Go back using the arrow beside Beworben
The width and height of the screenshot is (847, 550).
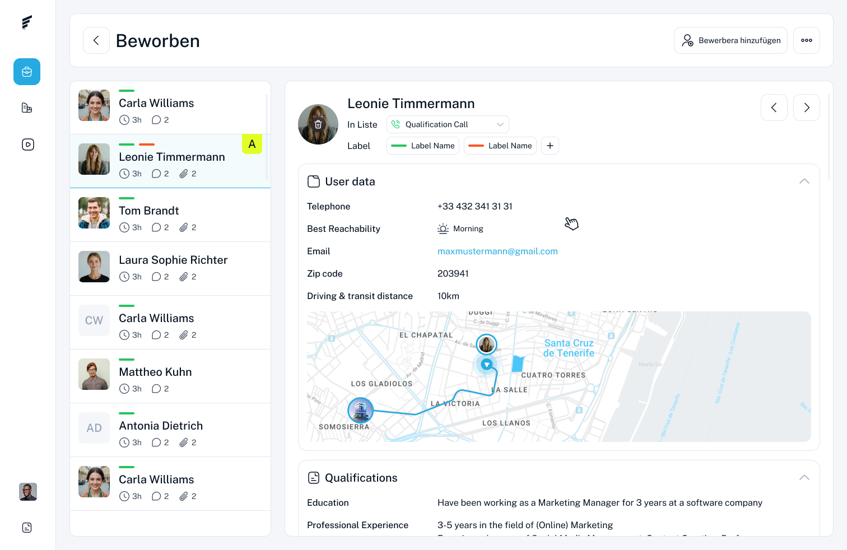point(96,40)
